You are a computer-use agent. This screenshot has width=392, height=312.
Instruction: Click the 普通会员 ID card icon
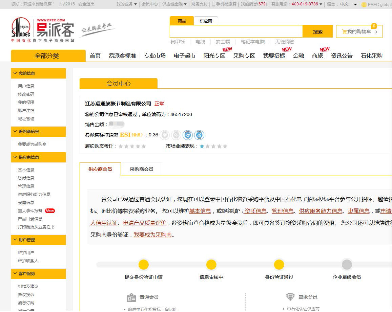[x=131, y=297]
